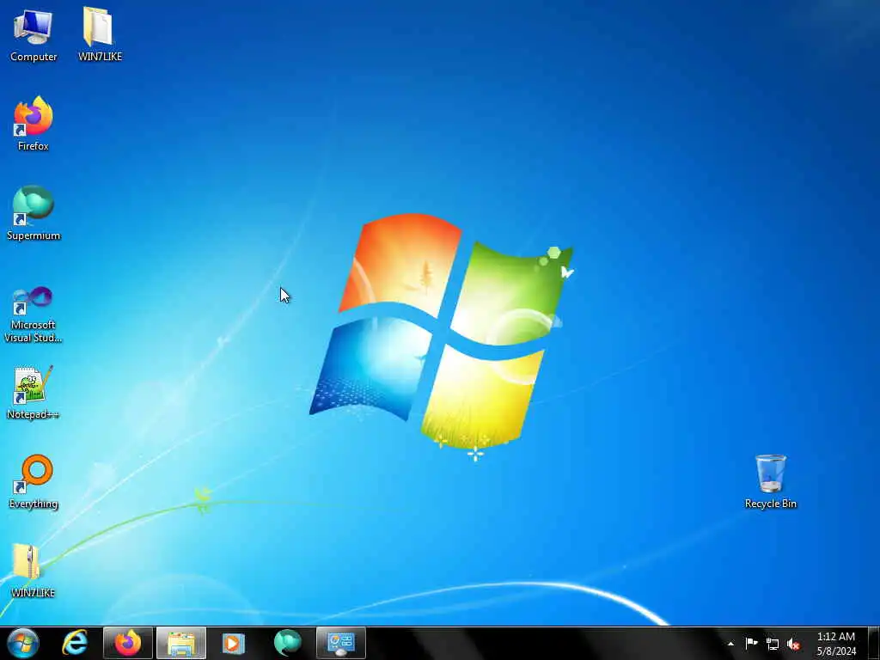The image size is (880, 660).
Task: Open Action Center flag icon
Action: 751,644
